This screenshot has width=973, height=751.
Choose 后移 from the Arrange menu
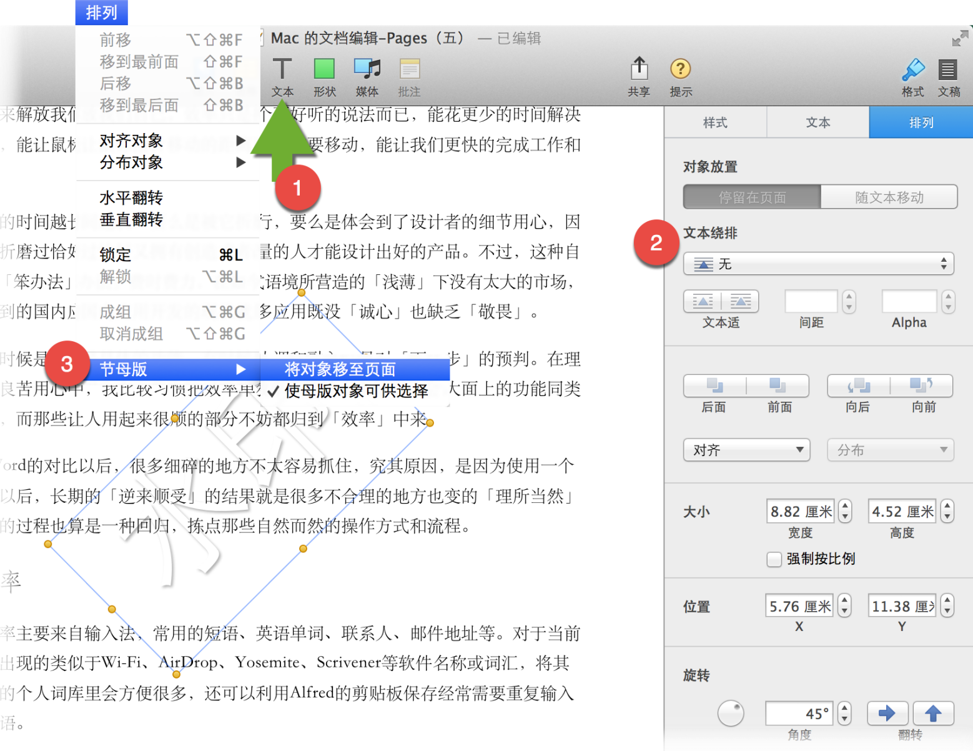point(168,83)
